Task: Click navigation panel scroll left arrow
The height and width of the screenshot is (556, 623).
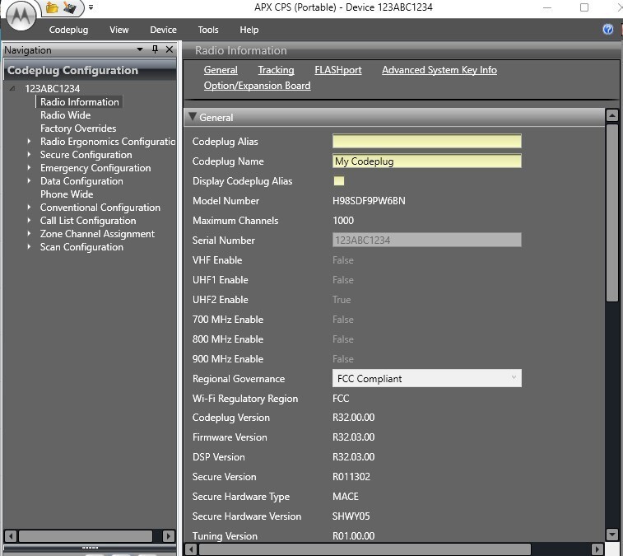Action: coord(11,535)
